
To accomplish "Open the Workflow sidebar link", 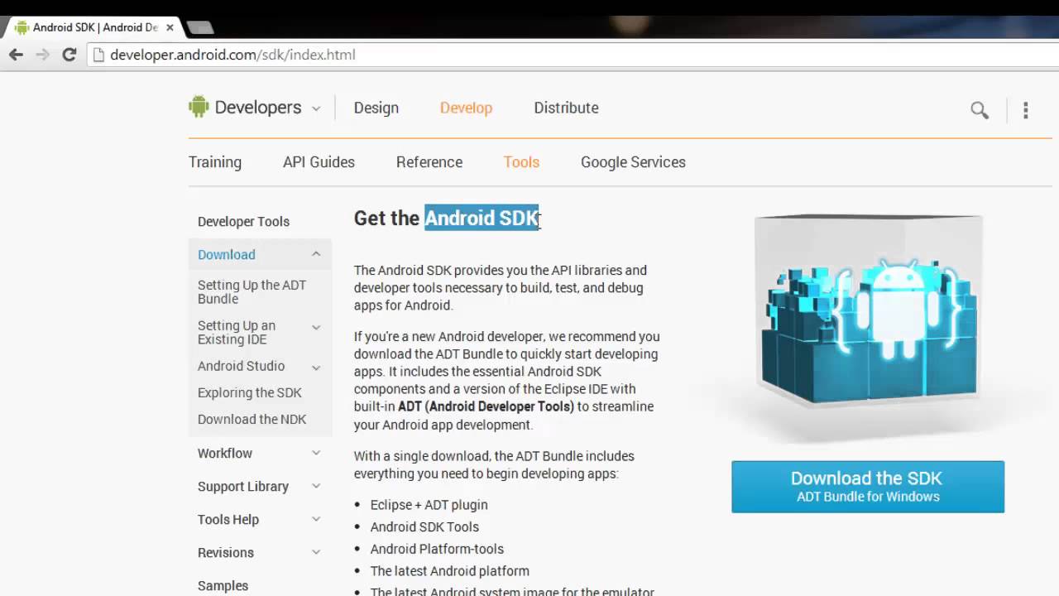I will click(225, 453).
